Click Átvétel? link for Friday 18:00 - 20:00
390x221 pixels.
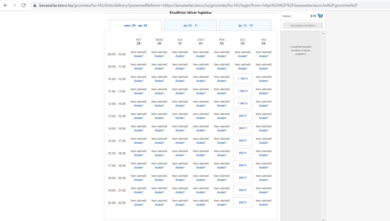coord(222,180)
